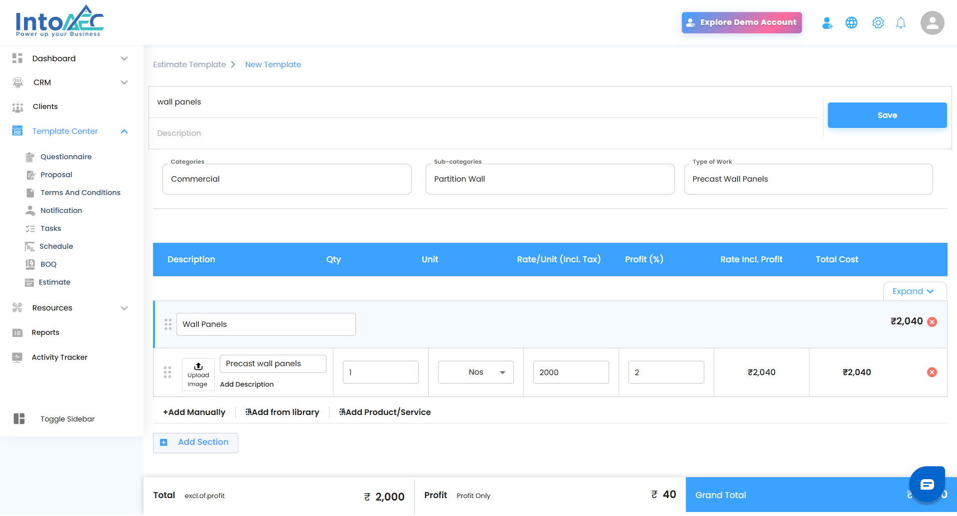
Task: Click Explore Demo Account
Action: coord(742,22)
